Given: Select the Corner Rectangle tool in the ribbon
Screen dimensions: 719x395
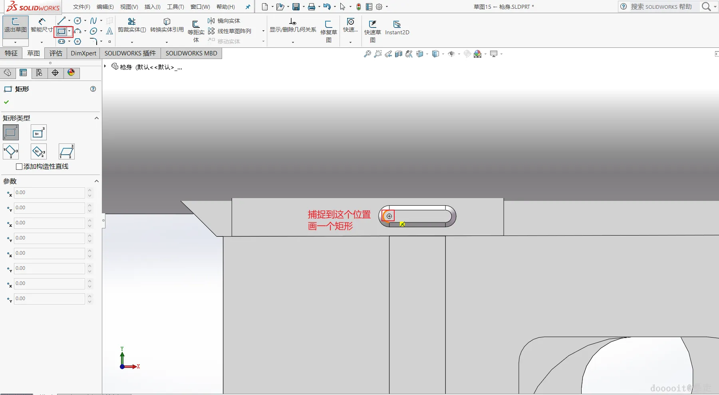Looking at the screenshot, I should [x=61, y=31].
